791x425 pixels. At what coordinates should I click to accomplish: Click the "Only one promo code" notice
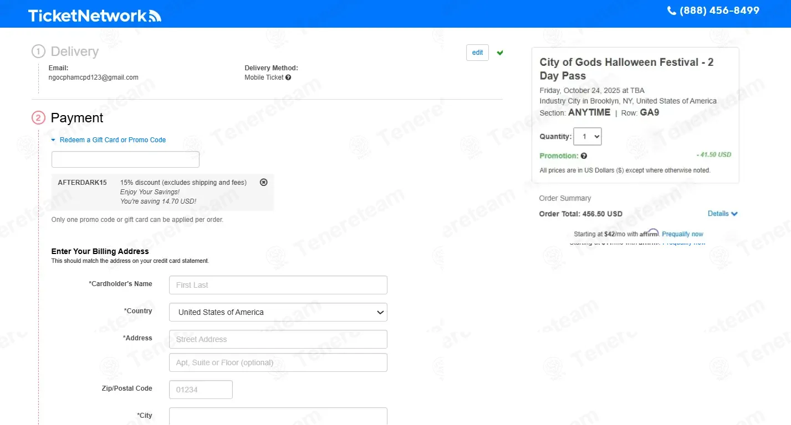pos(137,220)
